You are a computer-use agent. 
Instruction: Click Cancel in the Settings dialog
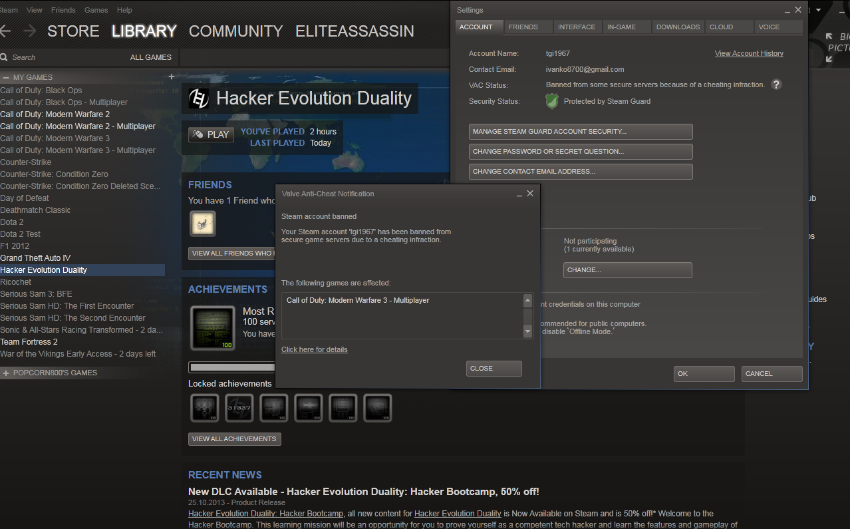(772, 374)
